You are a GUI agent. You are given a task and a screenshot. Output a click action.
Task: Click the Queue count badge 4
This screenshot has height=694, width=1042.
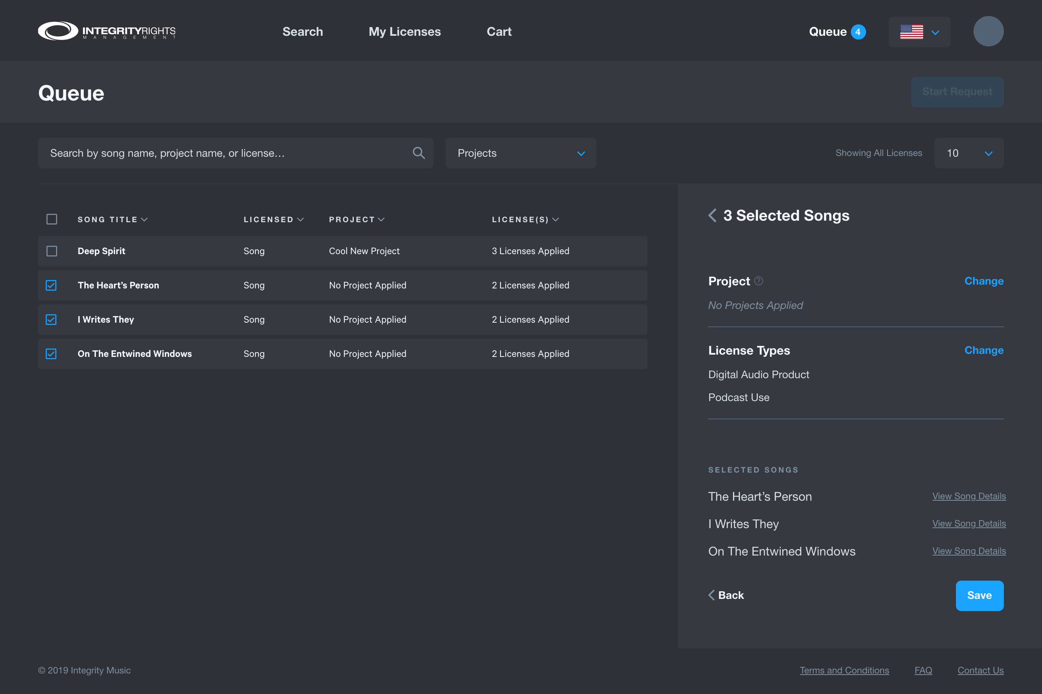858,32
